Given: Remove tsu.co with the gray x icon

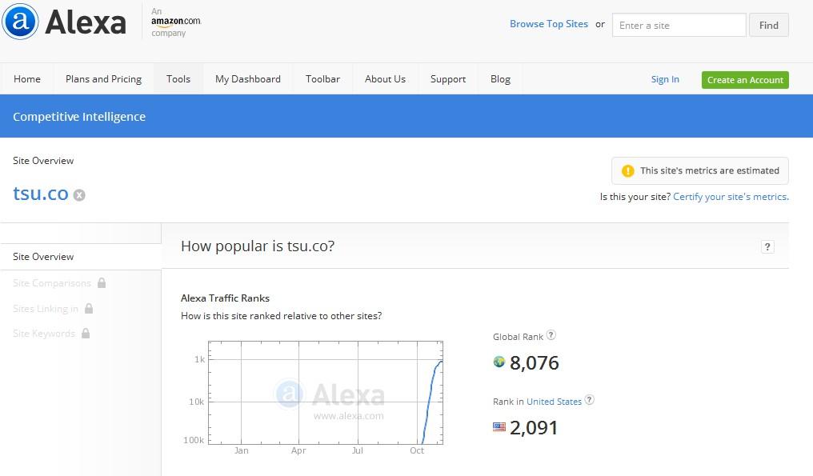Looking at the screenshot, I should [79, 195].
